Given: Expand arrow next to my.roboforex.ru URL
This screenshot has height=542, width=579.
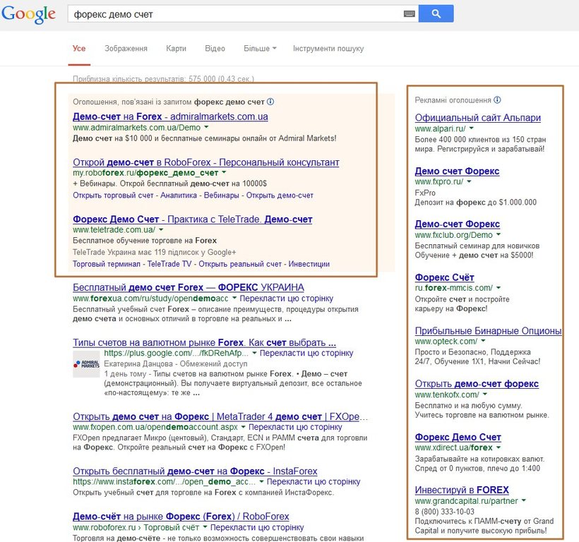Looking at the screenshot, I should [224, 173].
